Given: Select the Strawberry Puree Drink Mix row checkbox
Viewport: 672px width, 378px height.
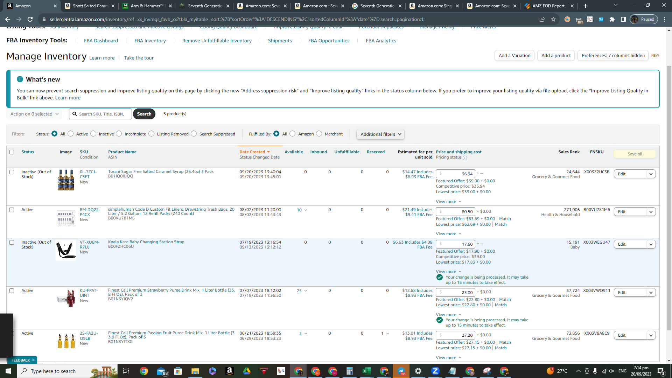Looking at the screenshot, I should point(12,290).
